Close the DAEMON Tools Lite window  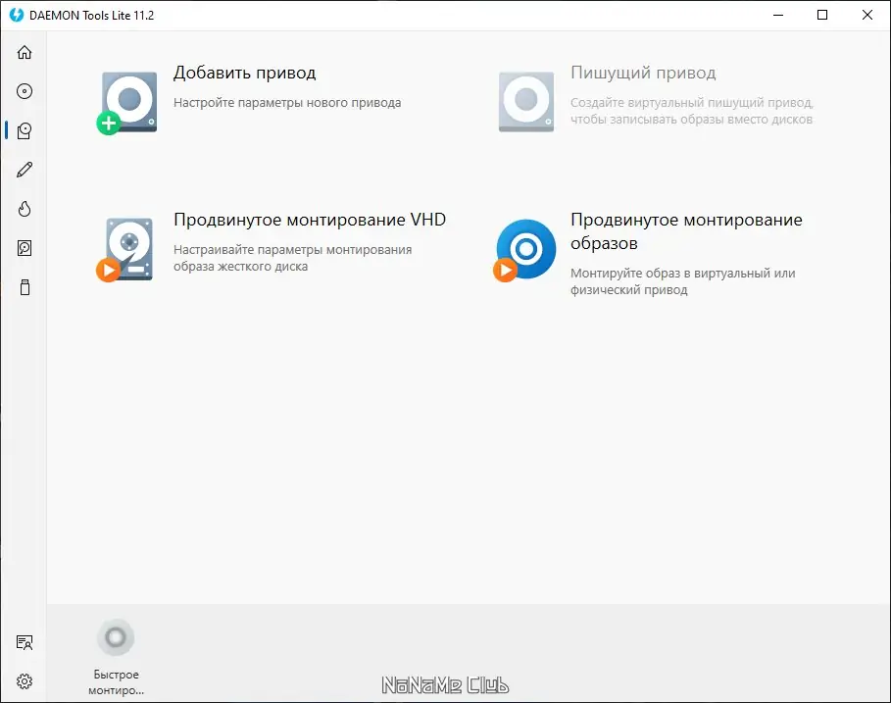pyautogui.click(x=867, y=15)
